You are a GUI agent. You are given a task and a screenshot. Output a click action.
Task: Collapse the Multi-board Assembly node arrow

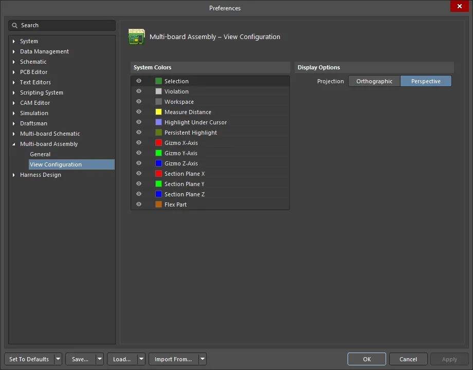(x=13, y=144)
